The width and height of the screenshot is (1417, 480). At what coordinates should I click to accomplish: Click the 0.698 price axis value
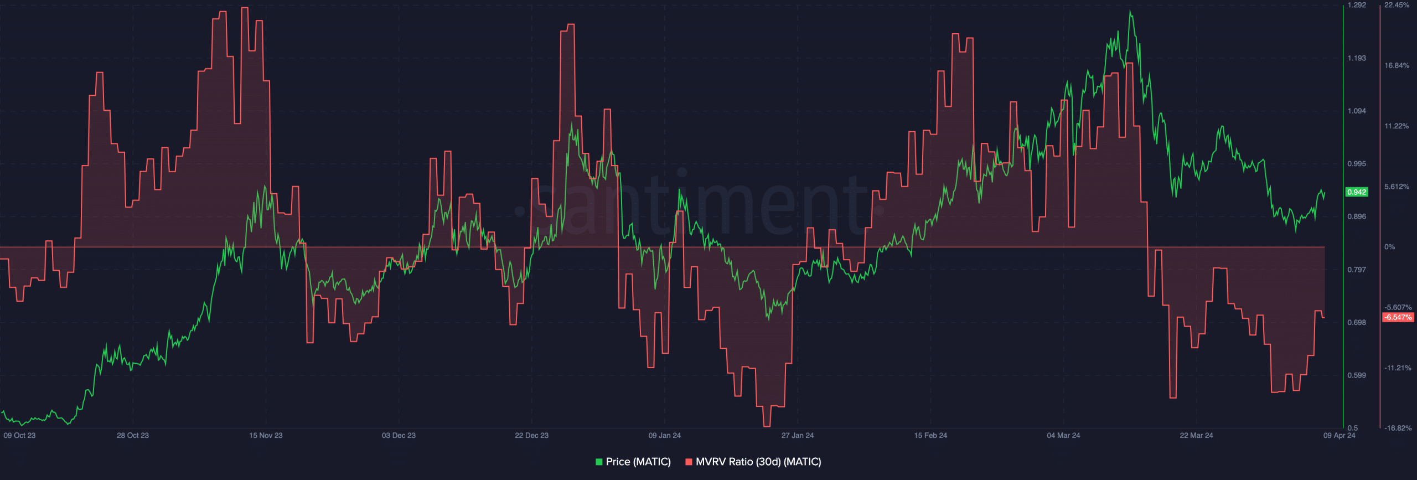coord(1357,322)
